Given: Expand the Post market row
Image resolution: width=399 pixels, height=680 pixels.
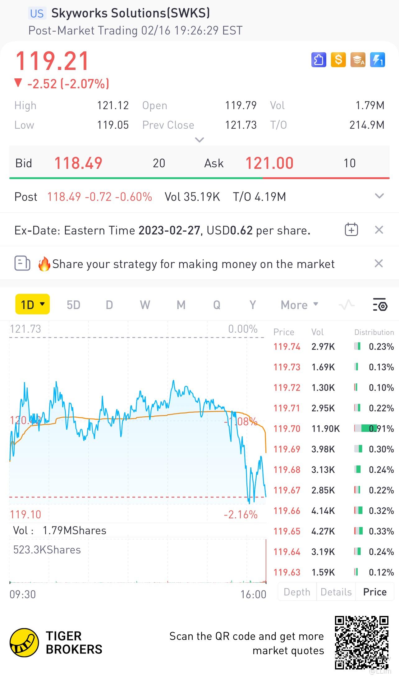Looking at the screenshot, I should 379,196.
